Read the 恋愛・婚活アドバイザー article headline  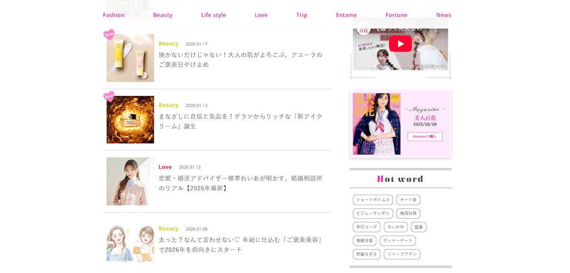pyautogui.click(x=240, y=183)
